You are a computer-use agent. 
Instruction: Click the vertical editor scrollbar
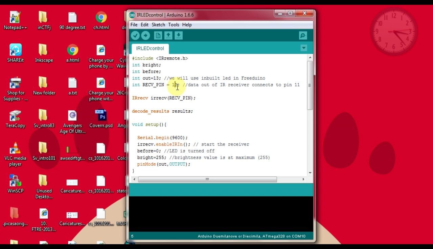tap(310, 86)
